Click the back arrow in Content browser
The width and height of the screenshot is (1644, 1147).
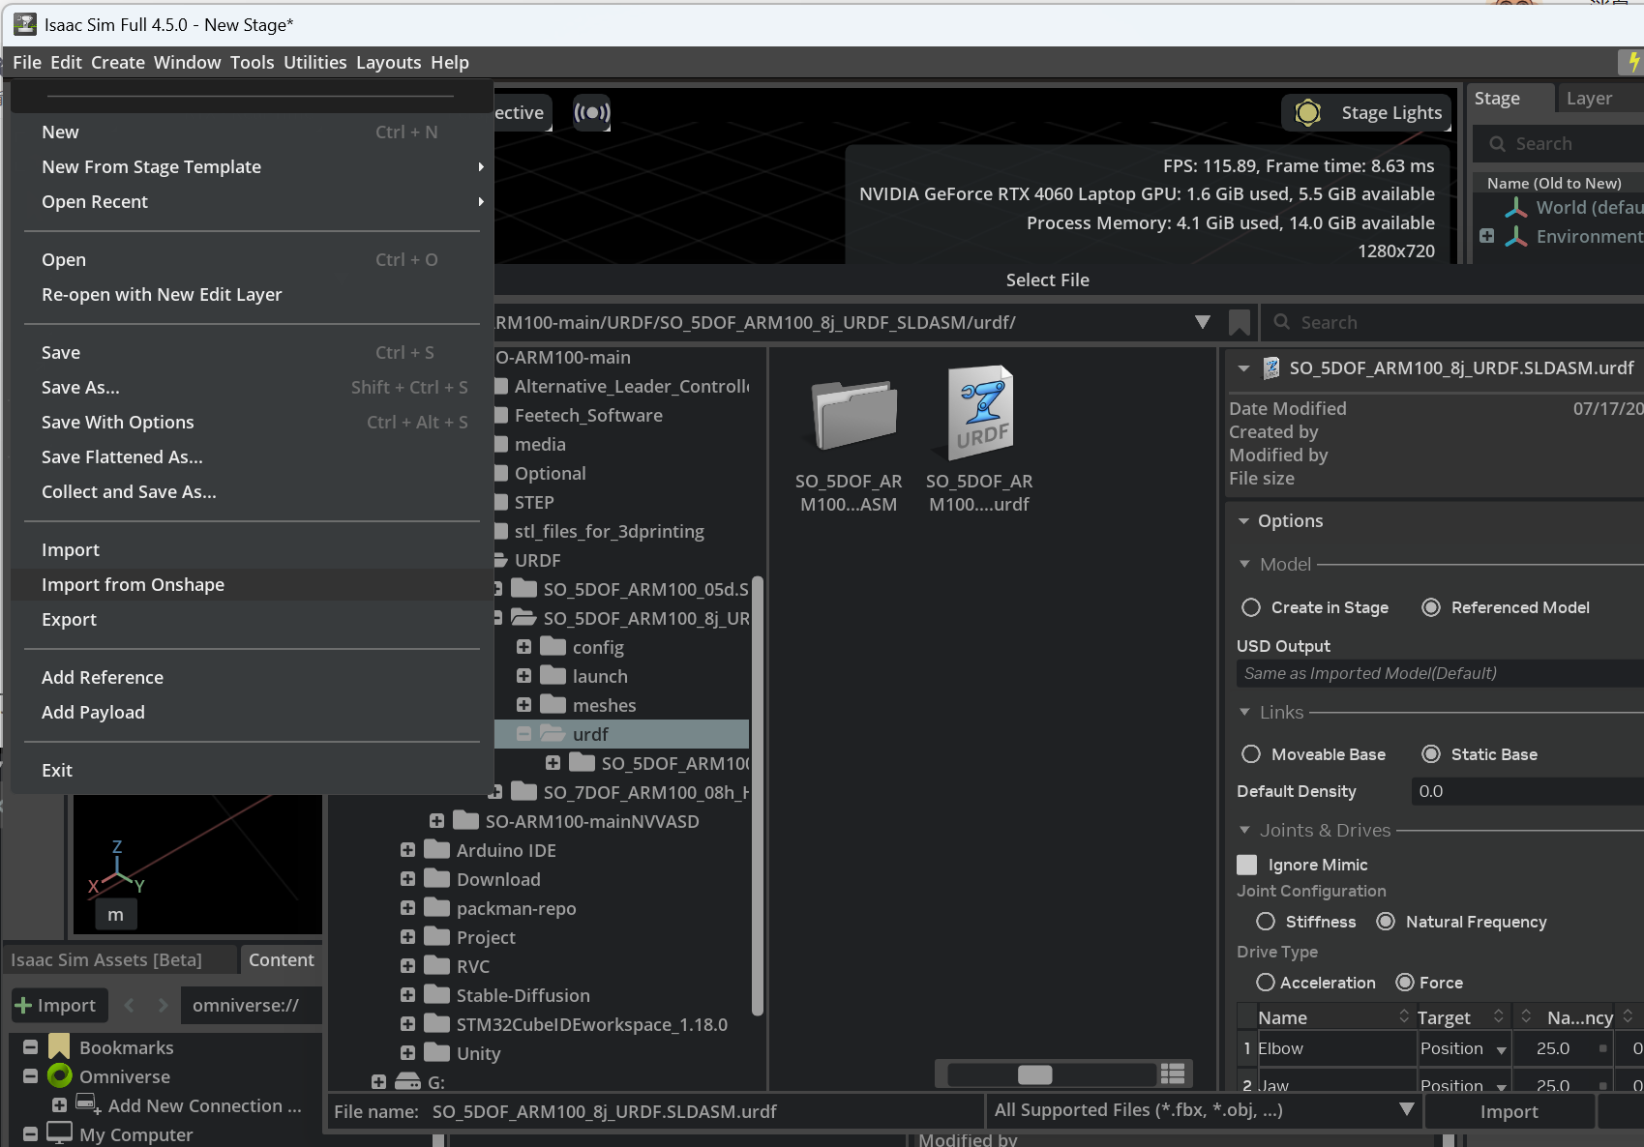click(130, 1006)
